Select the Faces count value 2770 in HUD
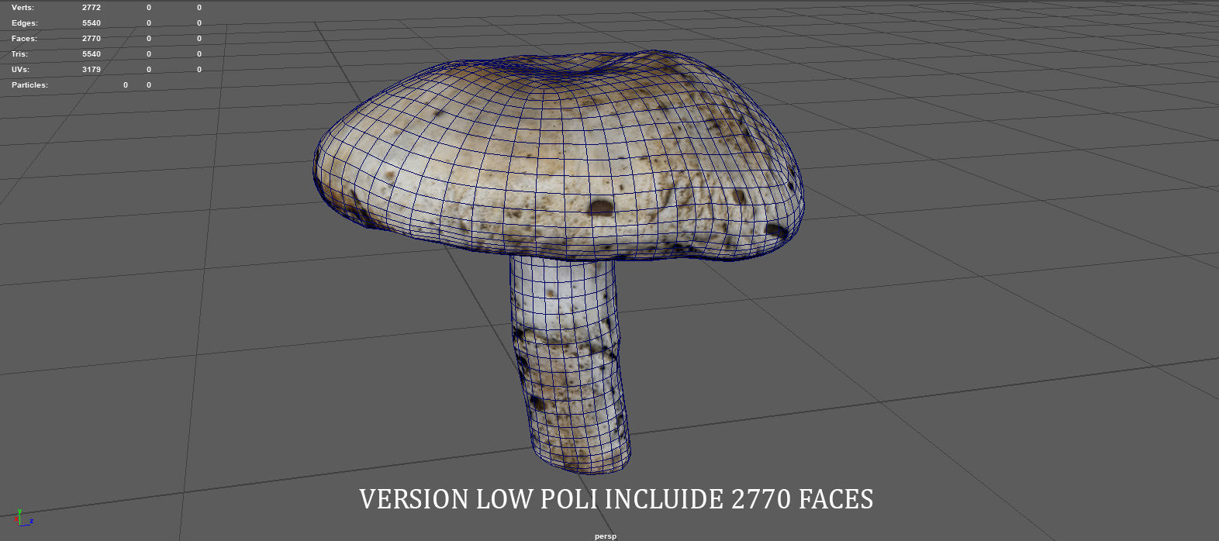 92,39
